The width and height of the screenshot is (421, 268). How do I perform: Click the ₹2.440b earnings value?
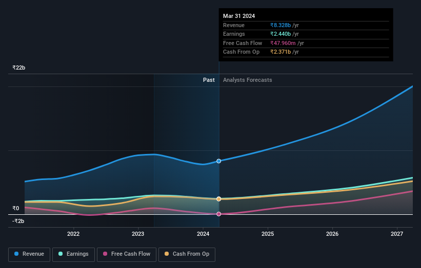coord(280,34)
